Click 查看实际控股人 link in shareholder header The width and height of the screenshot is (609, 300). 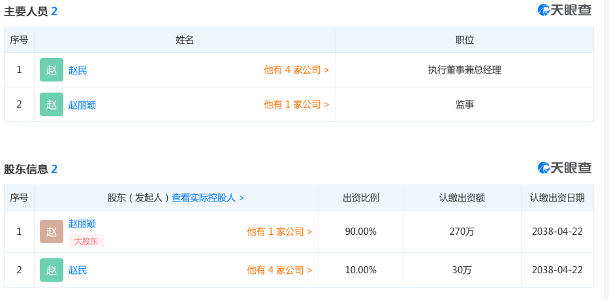pyautogui.click(x=208, y=198)
